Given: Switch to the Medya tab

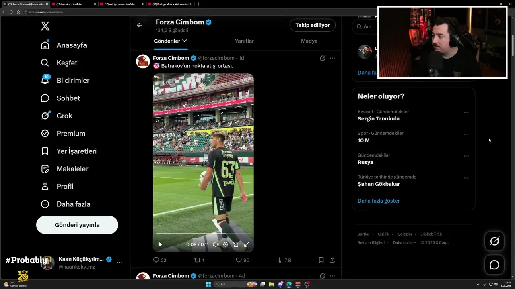Looking at the screenshot, I should 309,41.
